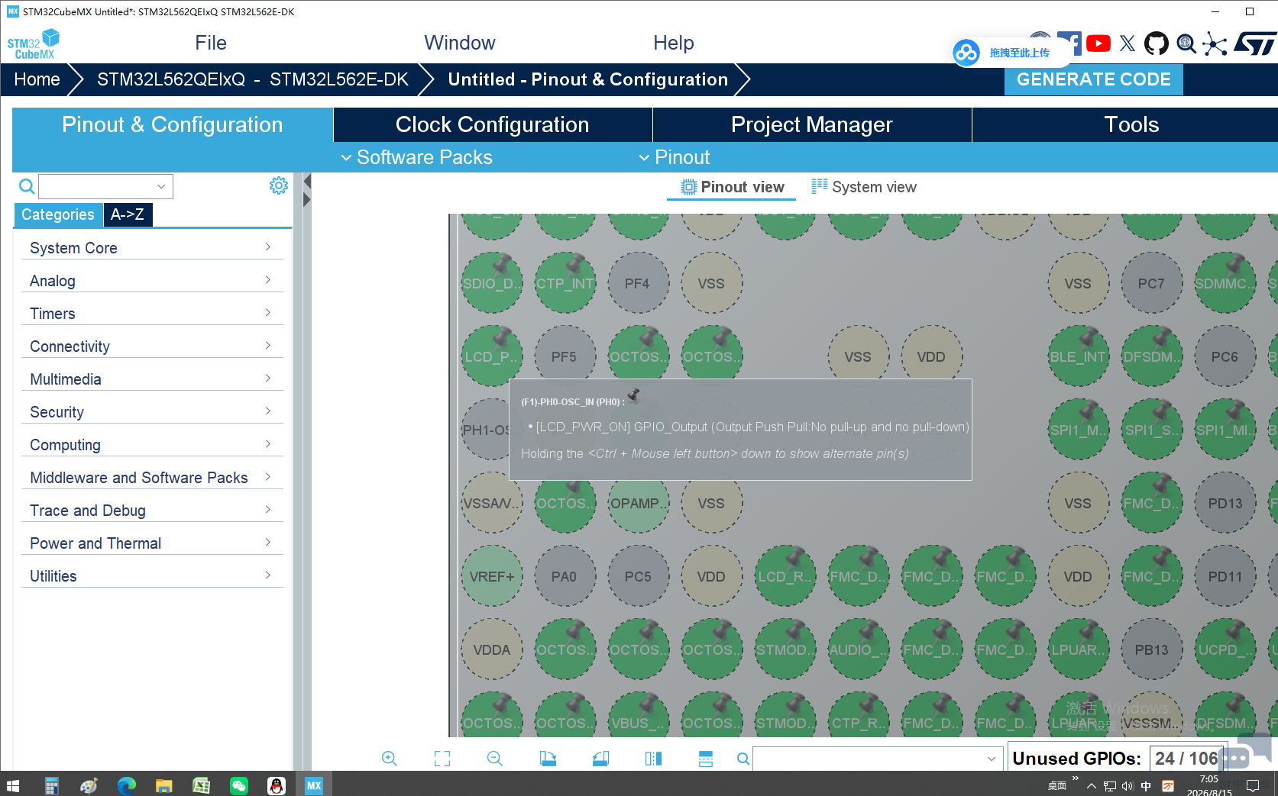Screen dimensions: 1278x796
Task: Toggle left panel with the lower arrow
Action: tap(307, 200)
